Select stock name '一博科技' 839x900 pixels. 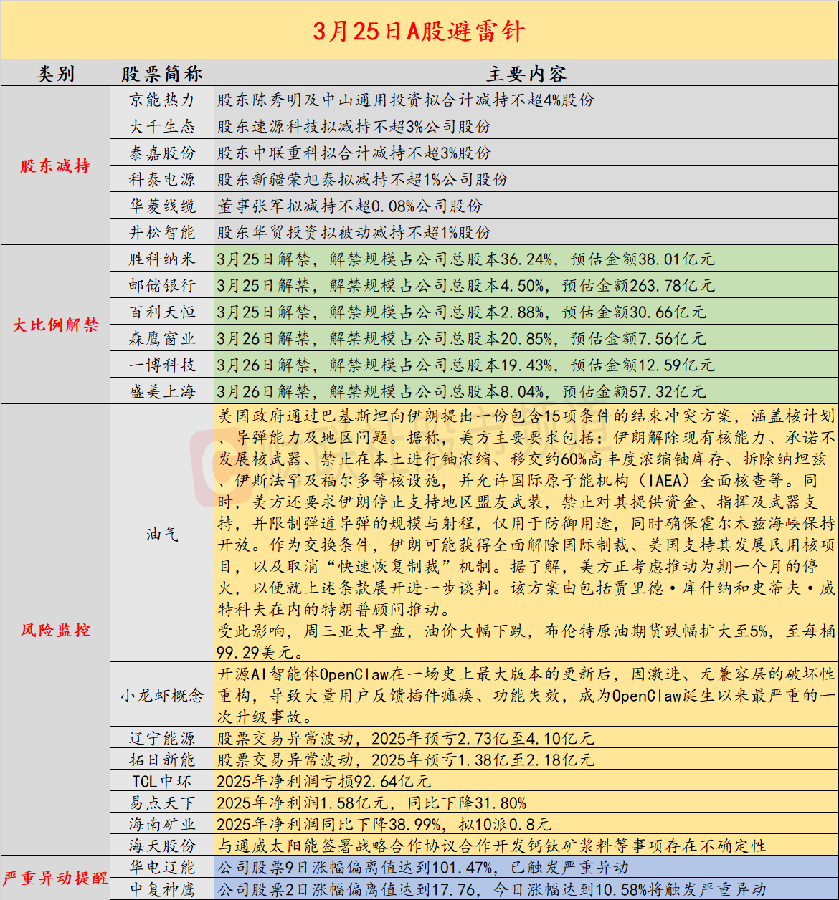coord(162,365)
